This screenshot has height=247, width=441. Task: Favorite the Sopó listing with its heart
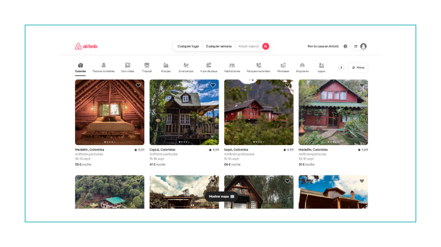287,85
